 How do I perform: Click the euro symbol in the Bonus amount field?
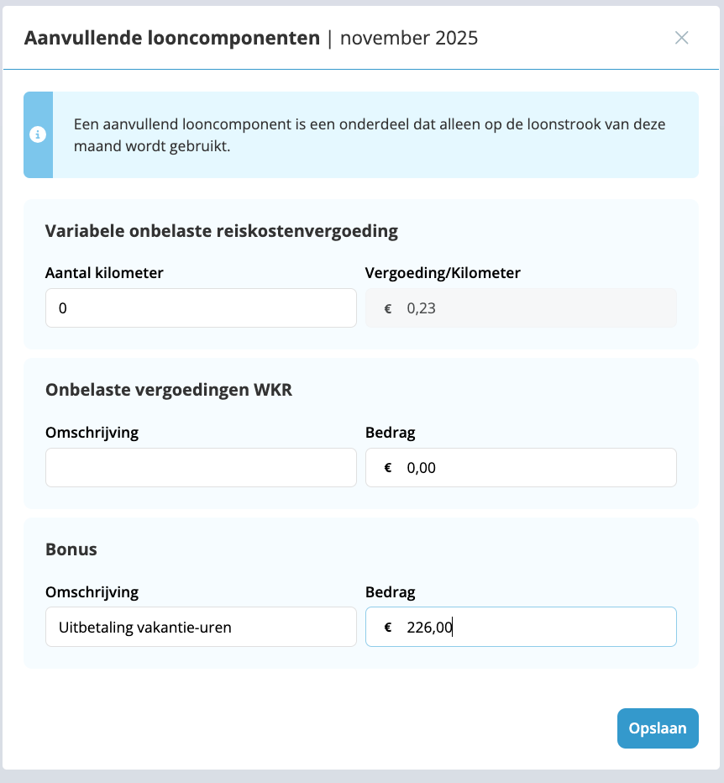(387, 627)
